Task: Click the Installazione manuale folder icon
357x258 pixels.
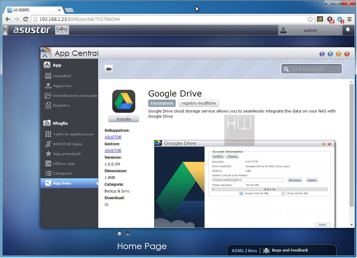Action: point(48,96)
